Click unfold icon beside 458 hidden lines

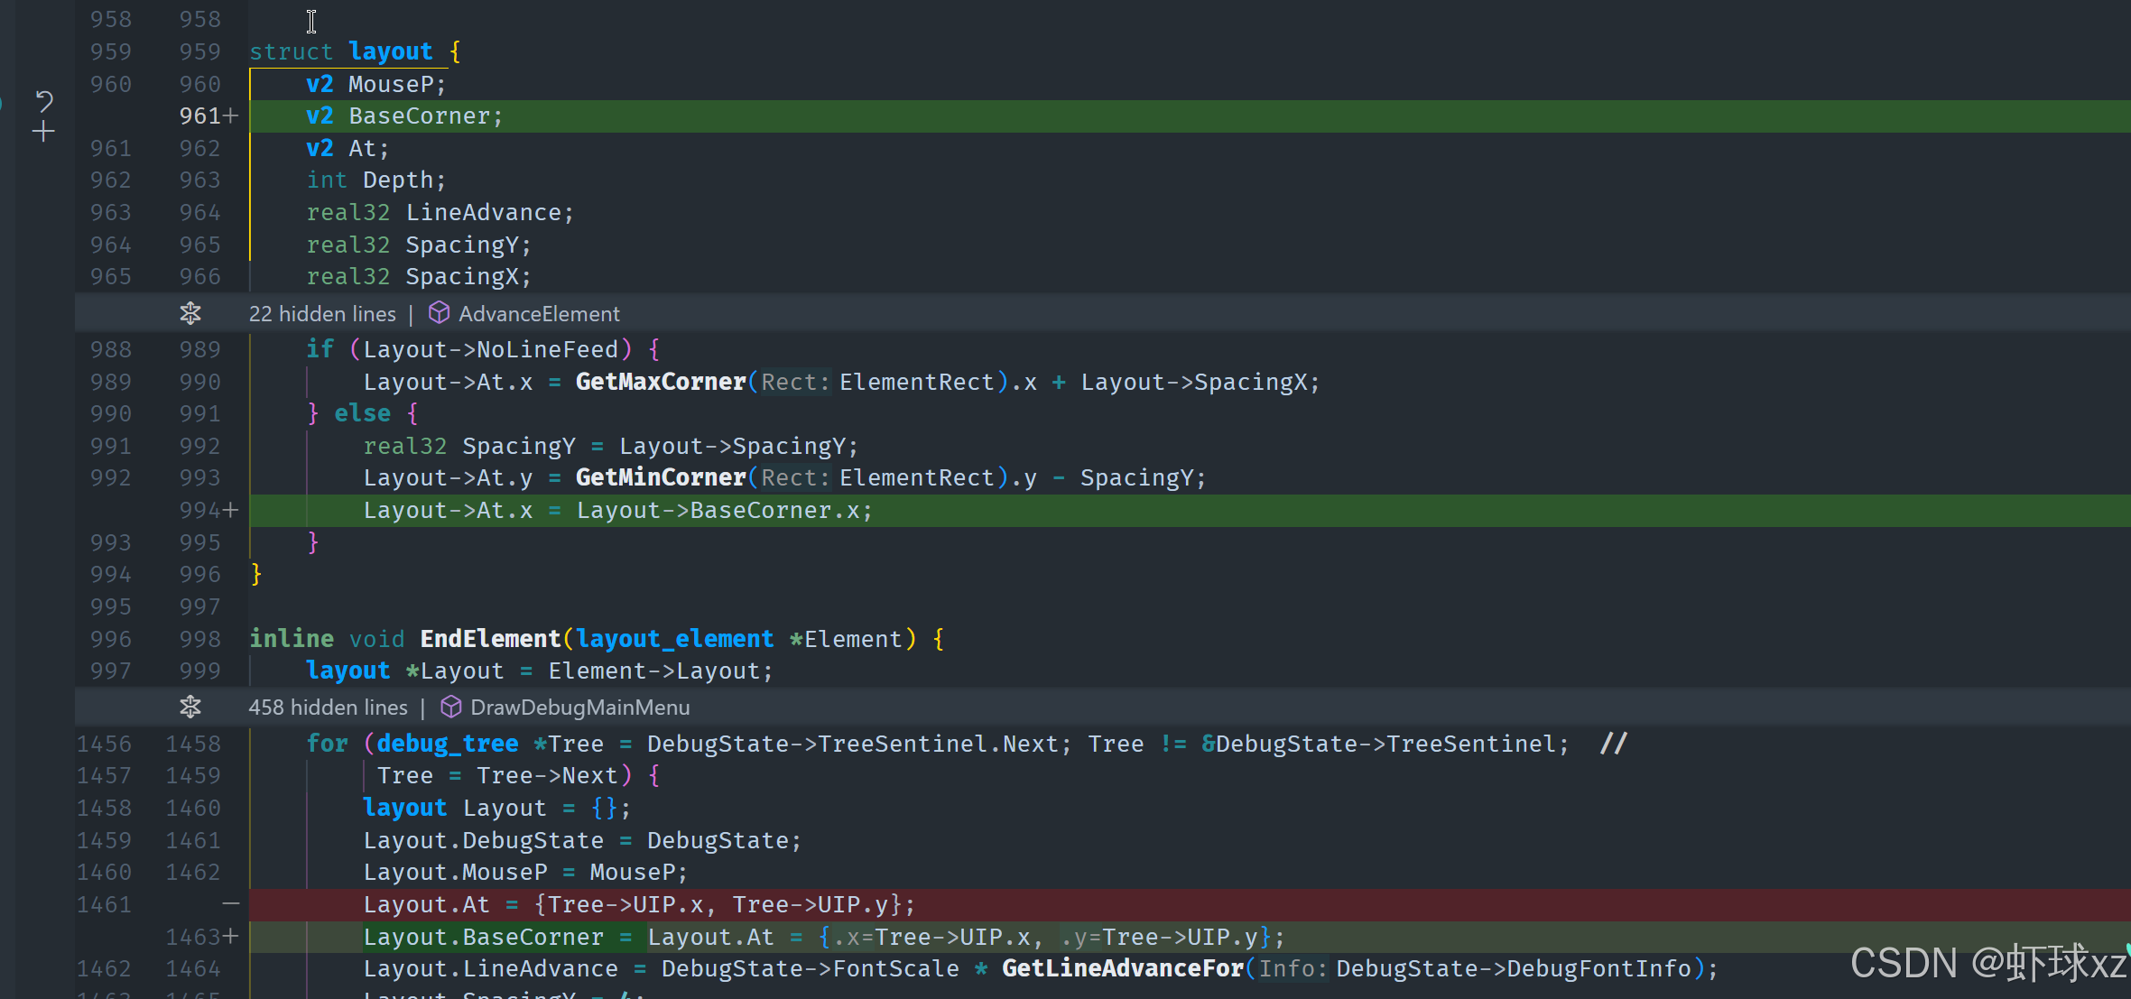pos(190,707)
